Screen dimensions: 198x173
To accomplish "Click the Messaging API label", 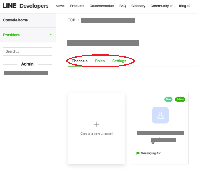I will tap(151, 153).
